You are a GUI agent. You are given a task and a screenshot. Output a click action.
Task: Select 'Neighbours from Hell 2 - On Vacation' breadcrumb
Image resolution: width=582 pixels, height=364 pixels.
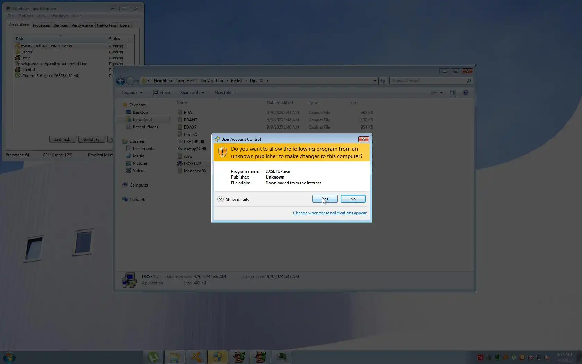pos(188,81)
